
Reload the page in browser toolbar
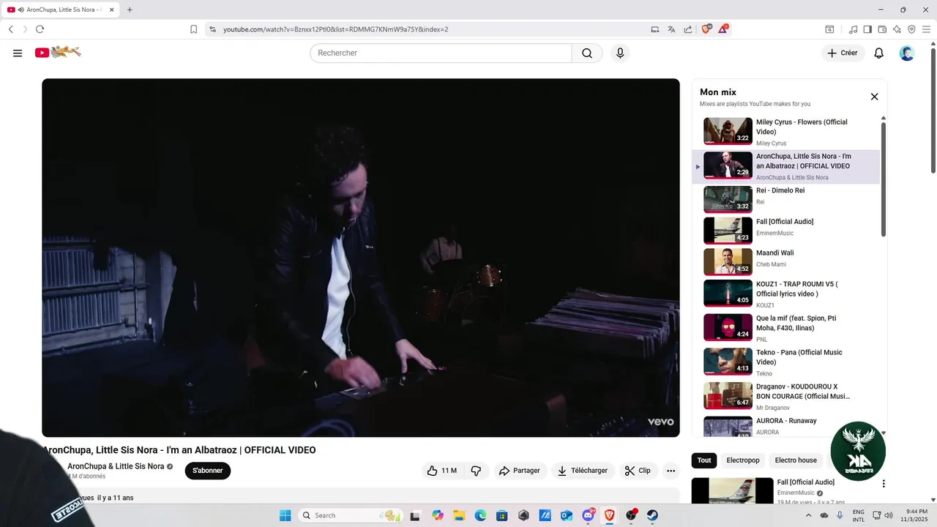[40, 29]
